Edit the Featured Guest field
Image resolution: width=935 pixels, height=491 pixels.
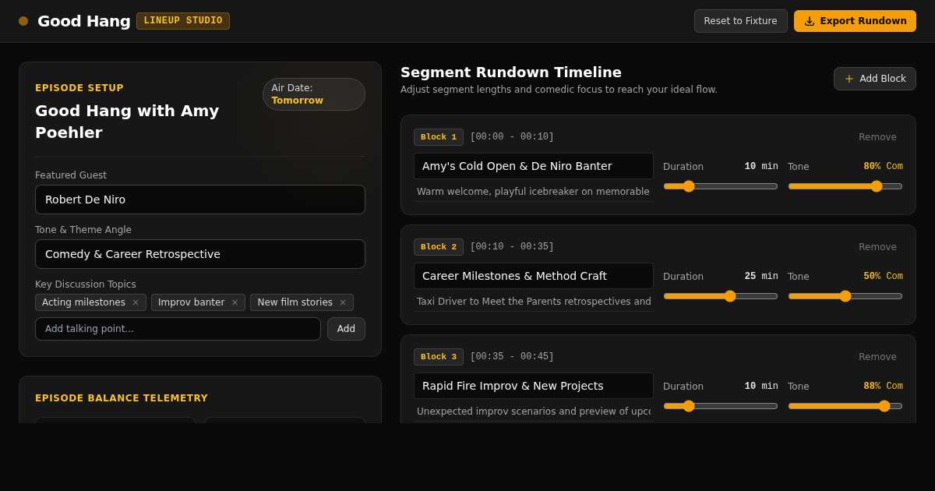[x=200, y=200]
